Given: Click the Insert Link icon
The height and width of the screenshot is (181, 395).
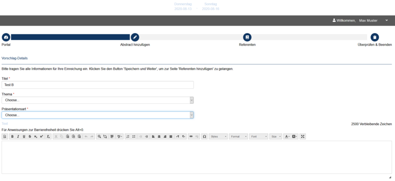Looking at the screenshot, I should coord(191,136).
